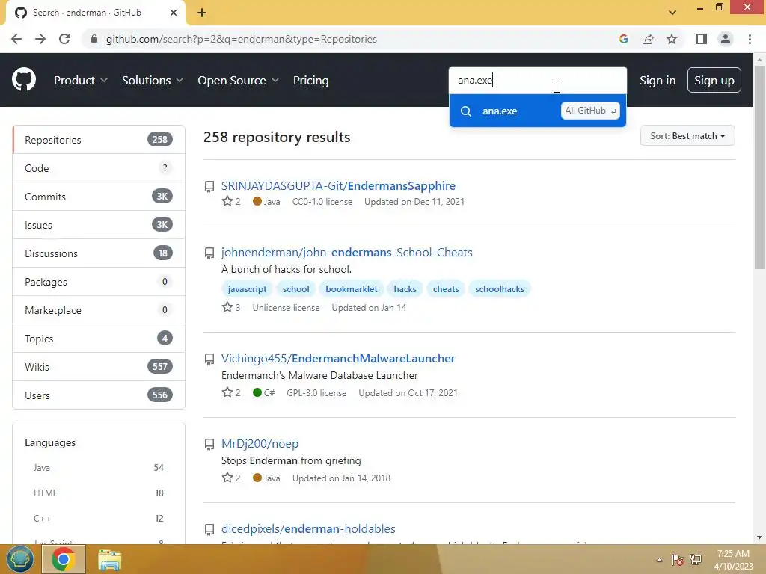The height and width of the screenshot is (574, 766).
Task: Click the Sign up button
Action: click(714, 81)
